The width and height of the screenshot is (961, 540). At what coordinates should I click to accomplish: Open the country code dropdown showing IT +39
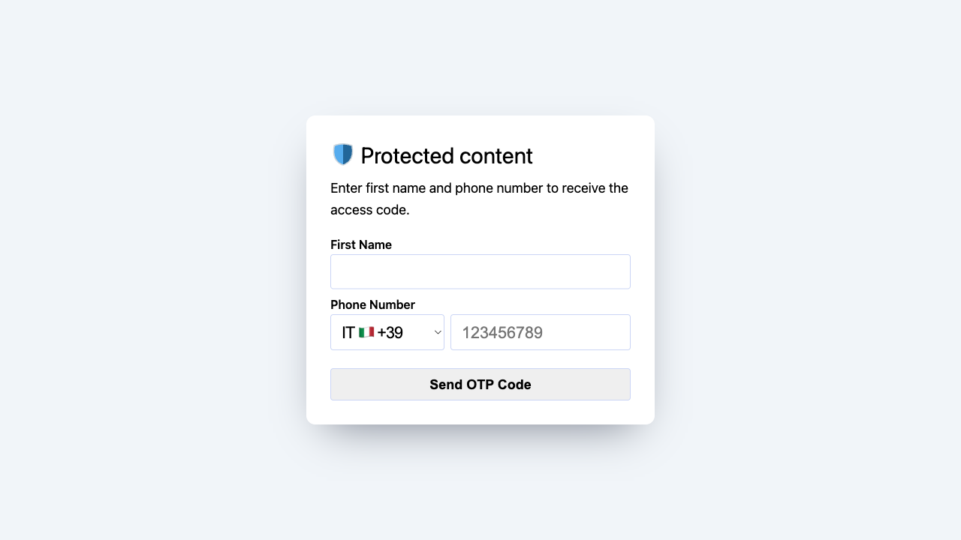[x=387, y=332]
